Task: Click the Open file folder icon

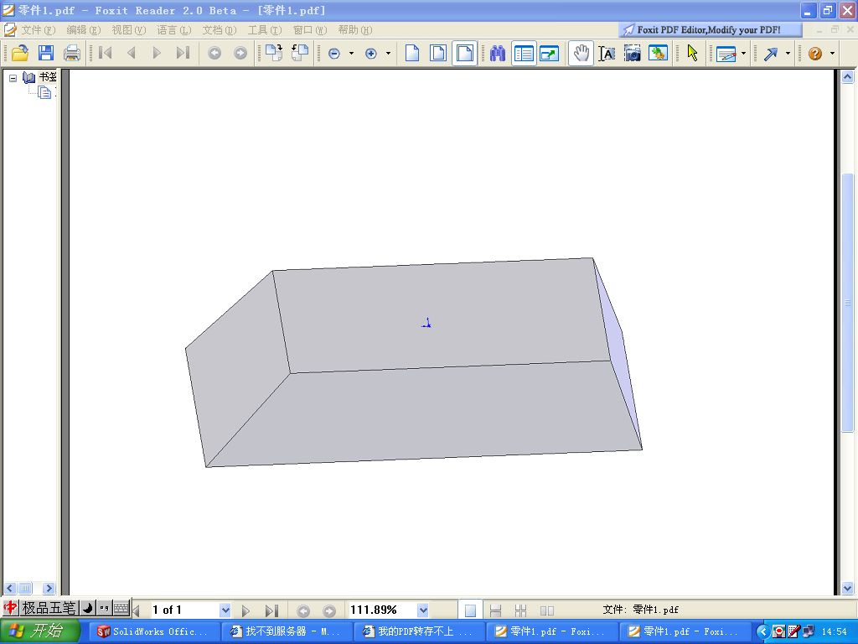Action: click(20, 53)
